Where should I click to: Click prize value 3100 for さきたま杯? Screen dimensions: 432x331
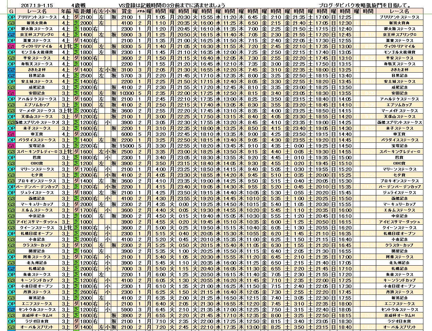(127, 70)
